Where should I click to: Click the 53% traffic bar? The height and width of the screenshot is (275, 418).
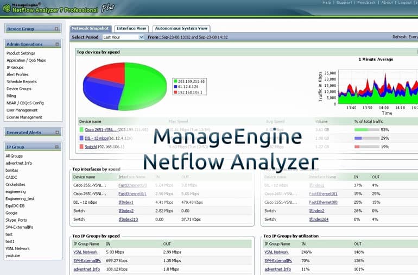click(367, 130)
